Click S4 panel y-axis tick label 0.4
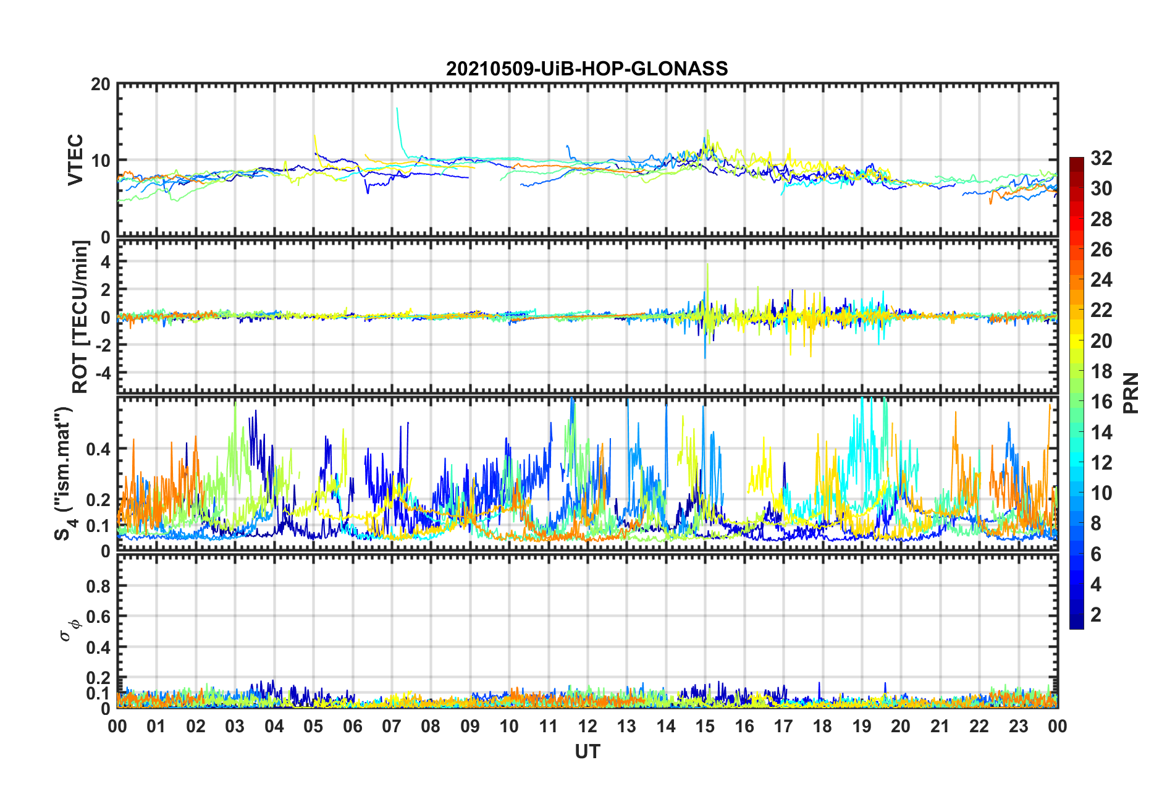This screenshot has height=786, width=1175. click(98, 449)
